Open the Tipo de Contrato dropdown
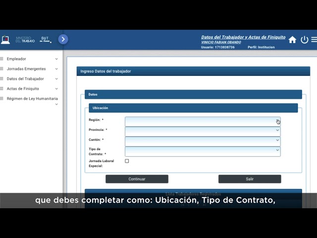317x238 pixels. [203, 151]
